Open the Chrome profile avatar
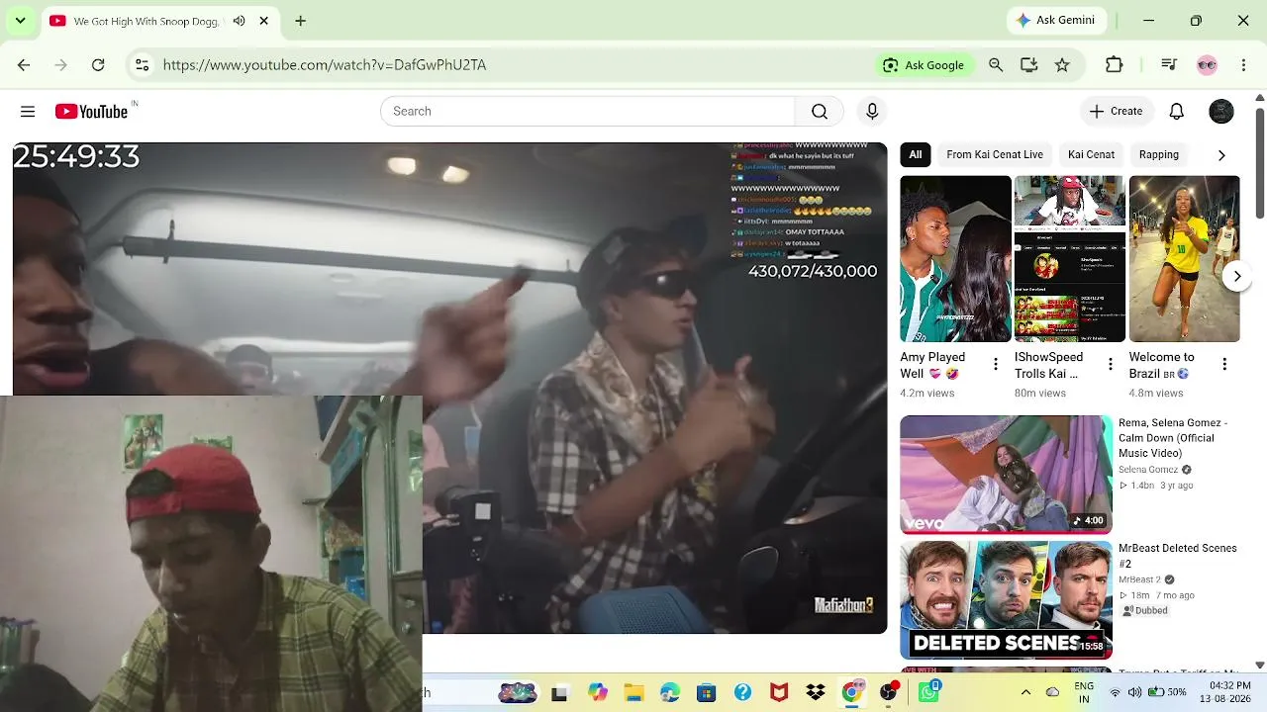The width and height of the screenshot is (1267, 712). pyautogui.click(x=1207, y=65)
